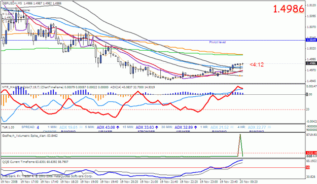This screenshot has width=317, height=184.
Task: Click the ADX(14) values in MACD panel
Action: pyautogui.click(x=132, y=87)
